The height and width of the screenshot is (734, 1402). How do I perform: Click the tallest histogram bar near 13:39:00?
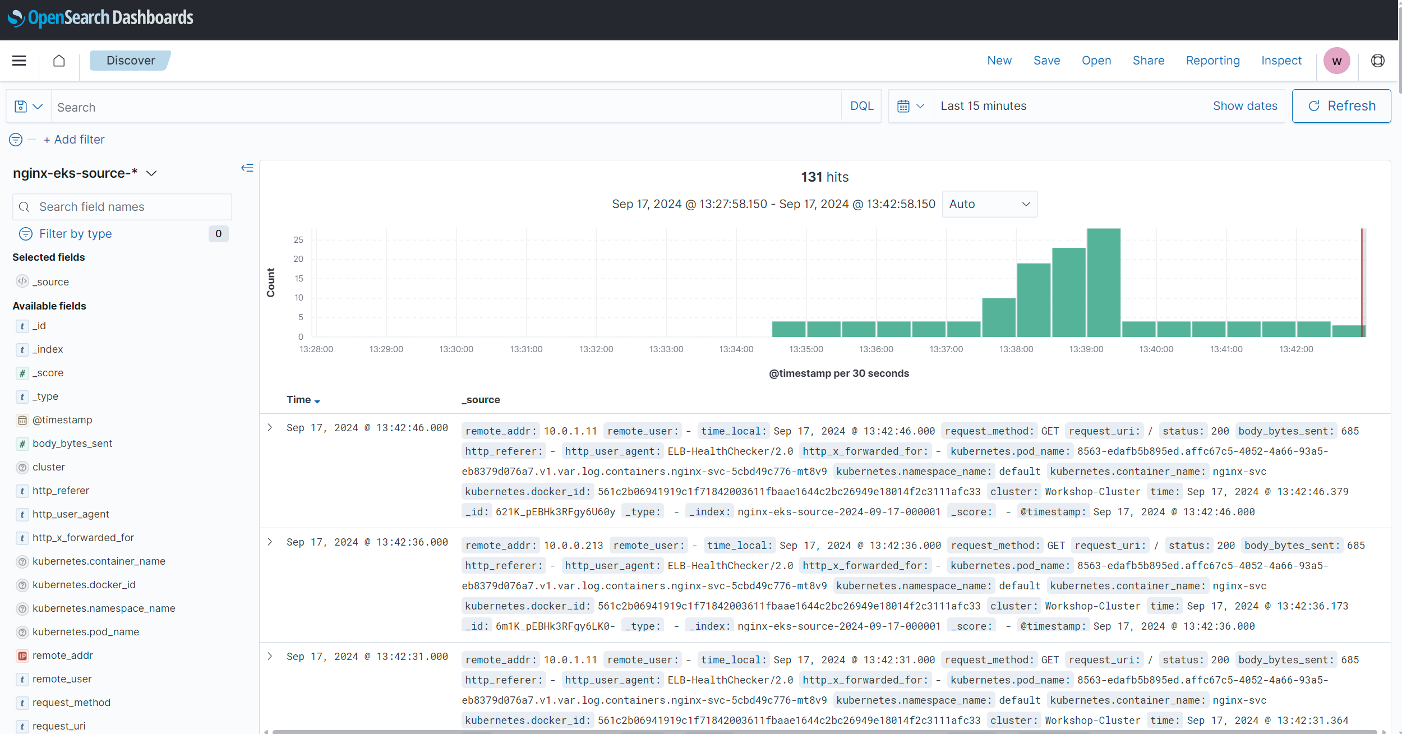[1103, 283]
